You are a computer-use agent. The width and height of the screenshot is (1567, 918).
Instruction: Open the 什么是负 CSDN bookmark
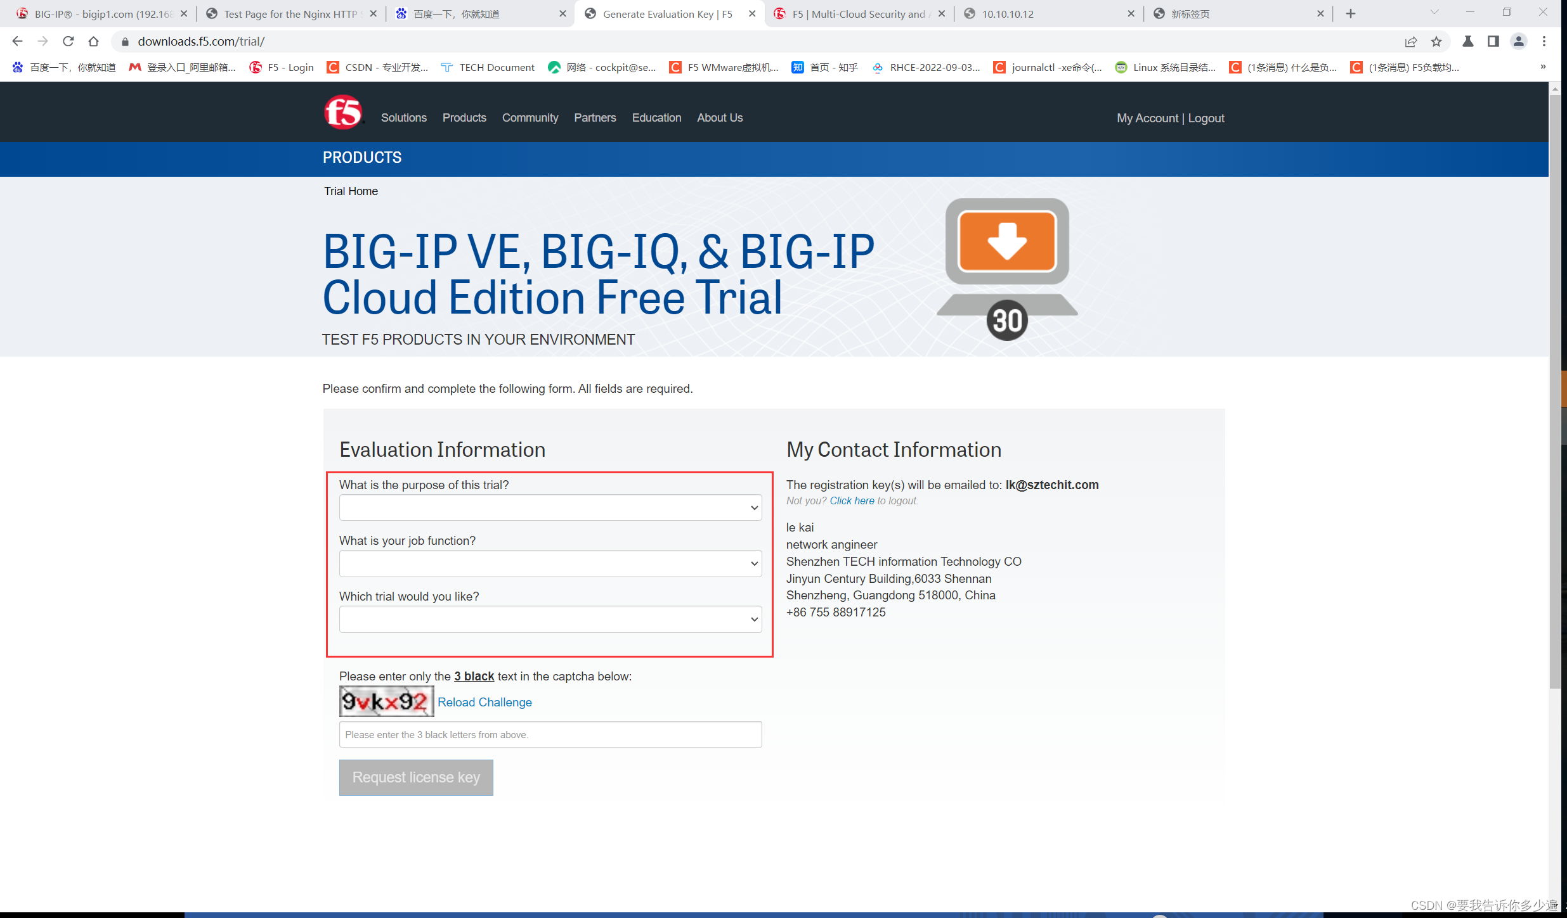[x=1284, y=67]
